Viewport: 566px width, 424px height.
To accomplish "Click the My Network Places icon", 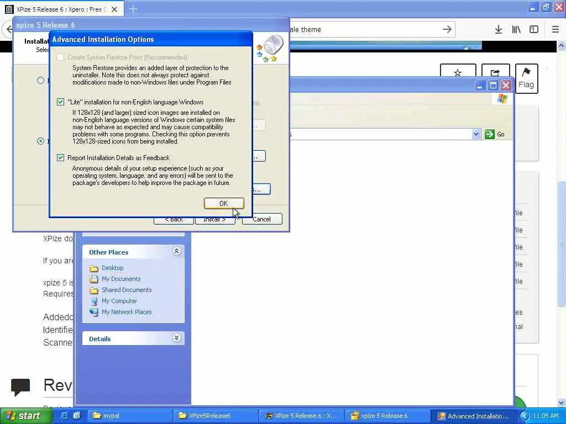I will click(x=94, y=312).
